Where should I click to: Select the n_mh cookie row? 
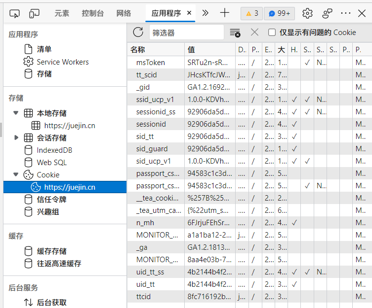[249, 223]
